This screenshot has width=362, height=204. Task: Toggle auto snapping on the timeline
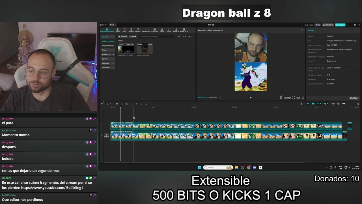[313, 104]
